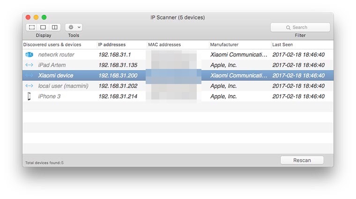Viewport: 356px width, 199px height.
Task: Click Last Seen time in iPhone 3 row
Action: 298,96
